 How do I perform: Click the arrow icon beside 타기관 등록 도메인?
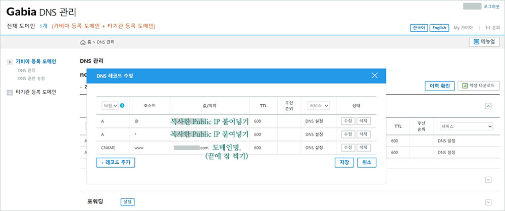tap(10, 93)
